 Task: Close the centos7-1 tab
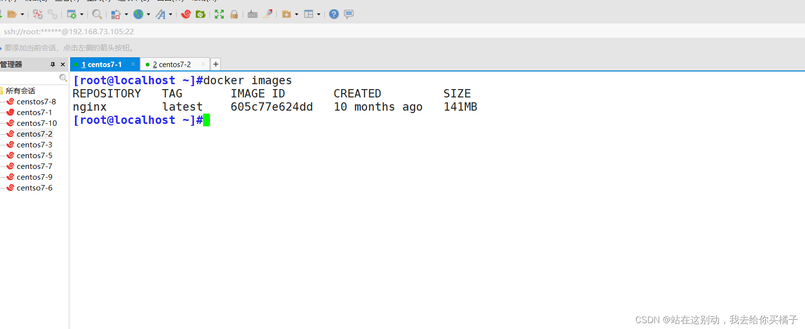click(x=133, y=64)
